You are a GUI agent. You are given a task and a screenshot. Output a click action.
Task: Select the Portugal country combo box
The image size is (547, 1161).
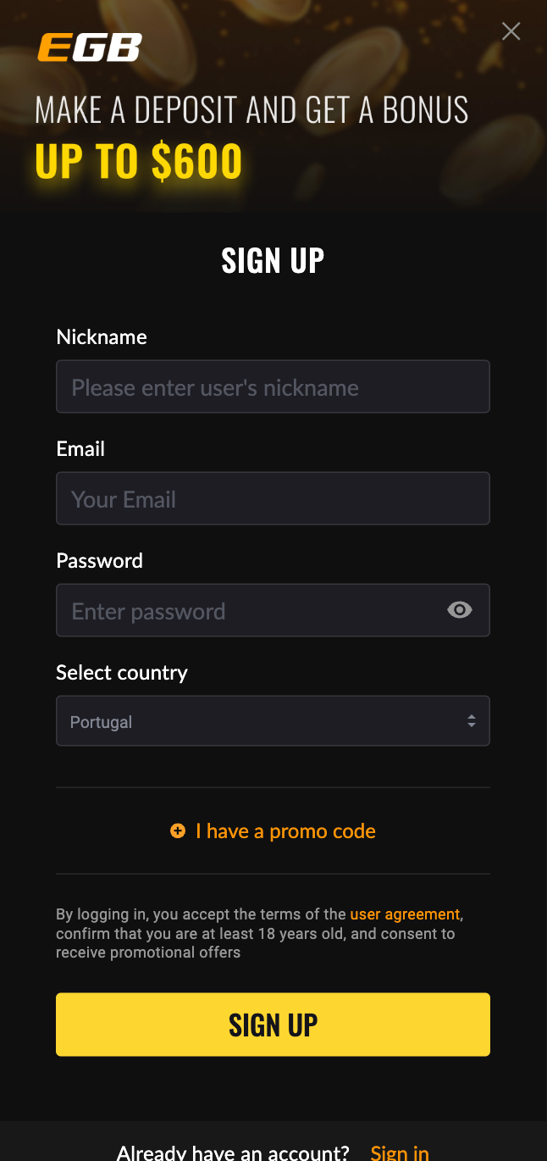(273, 721)
